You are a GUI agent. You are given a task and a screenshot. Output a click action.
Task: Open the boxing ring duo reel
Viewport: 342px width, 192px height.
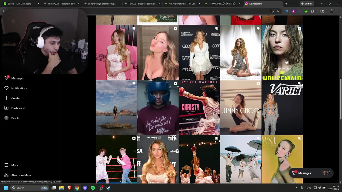point(116,159)
